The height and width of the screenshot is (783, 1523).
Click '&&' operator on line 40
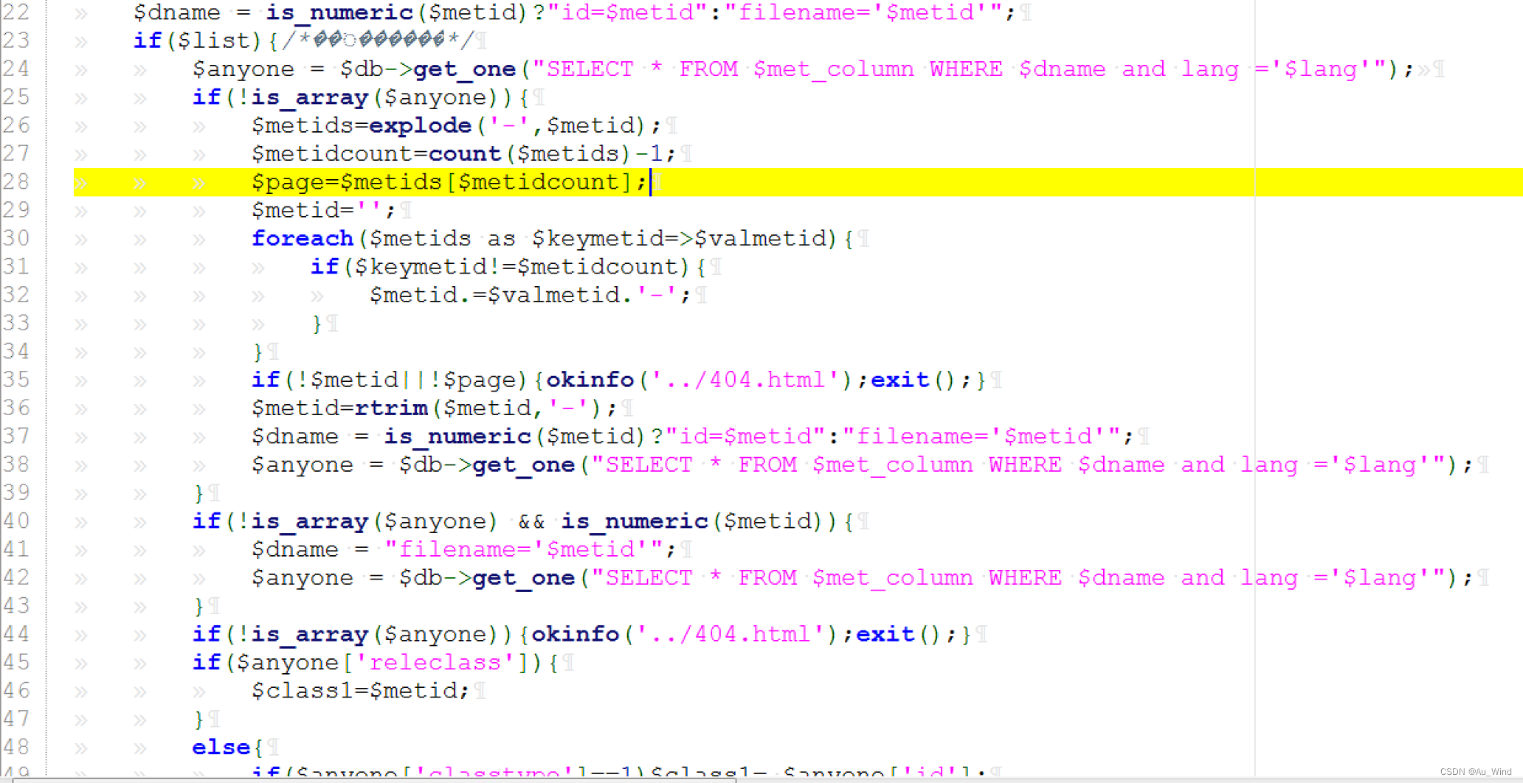[x=531, y=521]
